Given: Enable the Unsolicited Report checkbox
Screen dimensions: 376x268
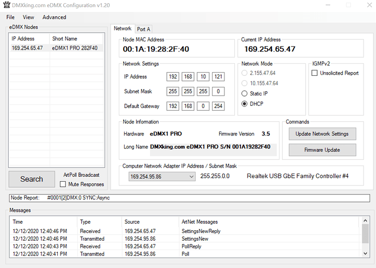Looking at the screenshot, I should point(314,73).
